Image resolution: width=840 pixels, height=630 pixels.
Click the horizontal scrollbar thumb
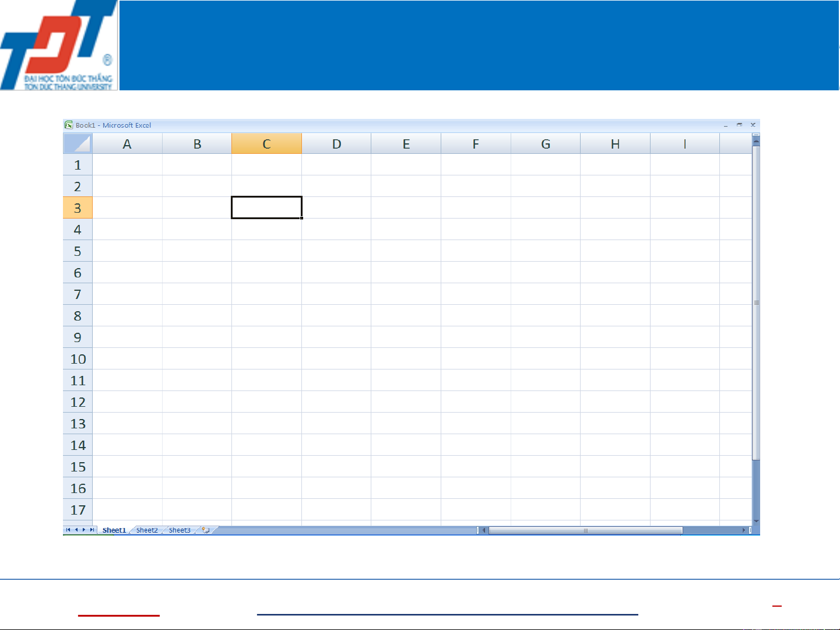click(x=585, y=530)
